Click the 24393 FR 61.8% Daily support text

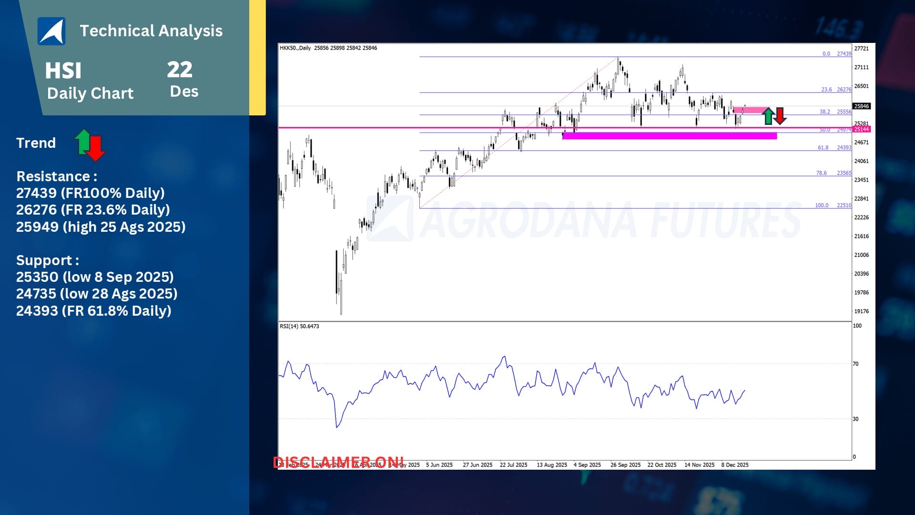coord(93,311)
